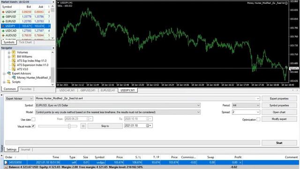This screenshot has width=300, height=169.
Task: Select the Common tab in Navigator
Action: (x=9, y=89)
